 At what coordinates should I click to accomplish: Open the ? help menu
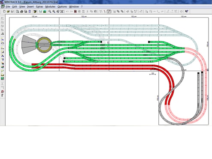(x=82, y=7)
